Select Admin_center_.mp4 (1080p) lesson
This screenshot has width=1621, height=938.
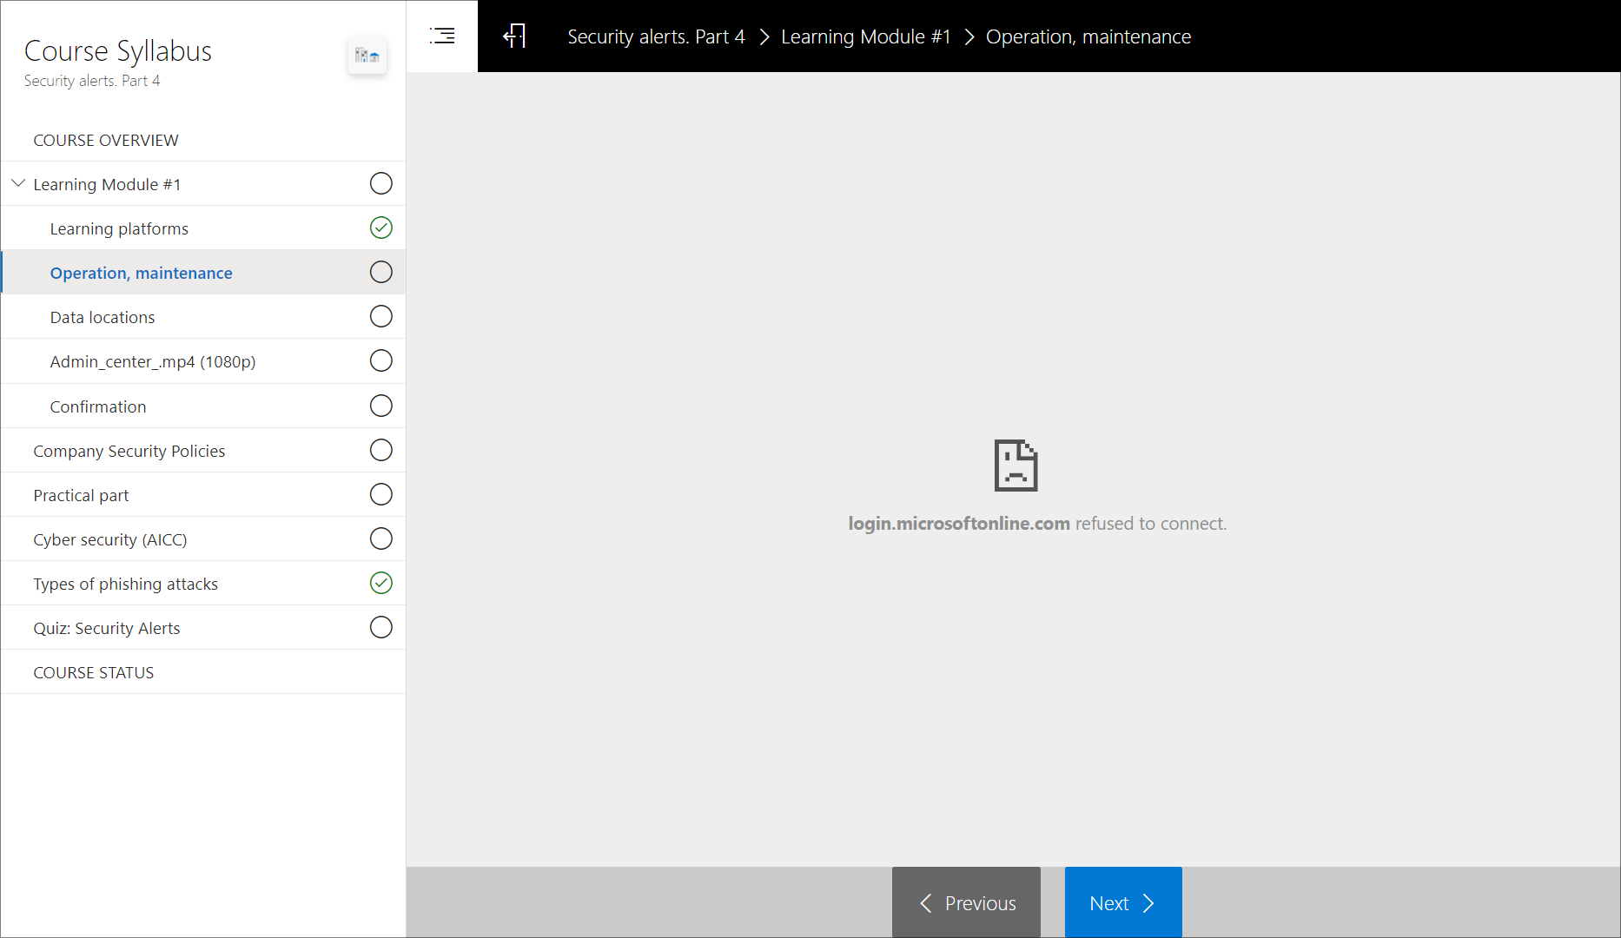(153, 361)
